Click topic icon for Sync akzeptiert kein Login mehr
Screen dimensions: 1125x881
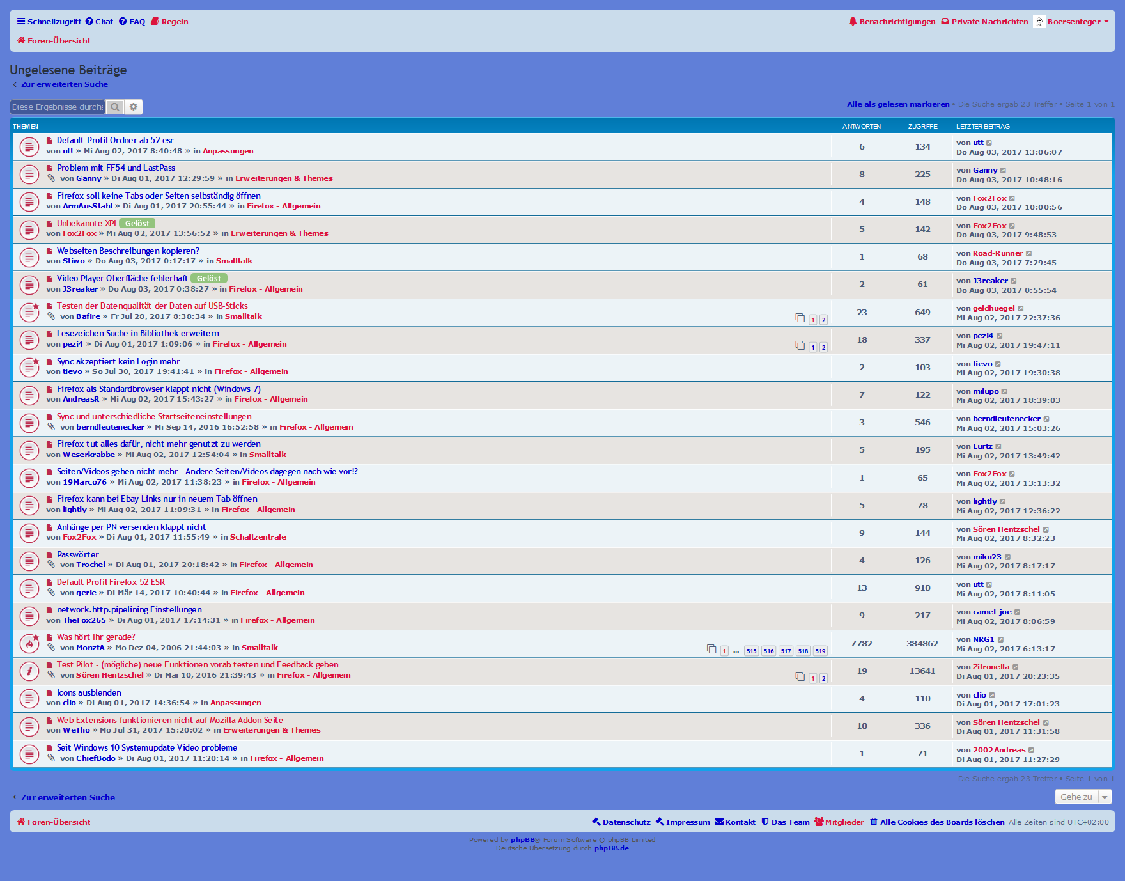(29, 368)
